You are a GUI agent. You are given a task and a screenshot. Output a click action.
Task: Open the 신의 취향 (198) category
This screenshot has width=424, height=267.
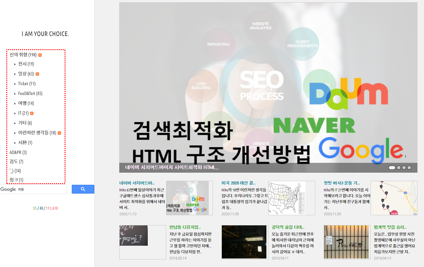click(23, 55)
